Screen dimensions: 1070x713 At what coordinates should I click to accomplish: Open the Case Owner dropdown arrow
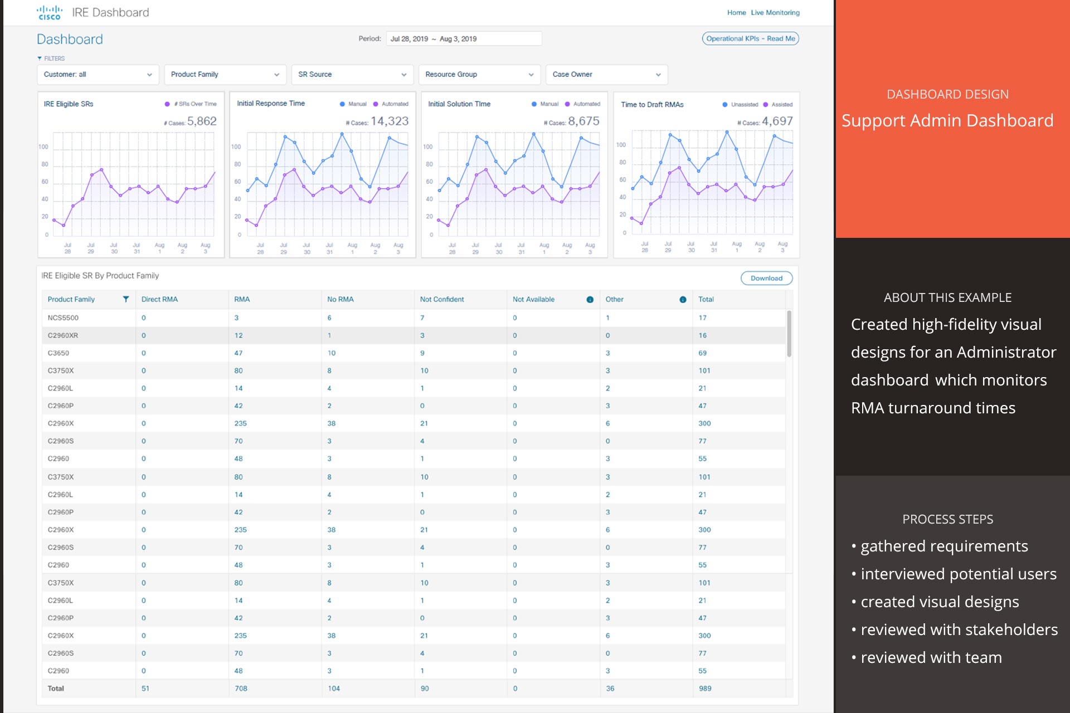(658, 75)
